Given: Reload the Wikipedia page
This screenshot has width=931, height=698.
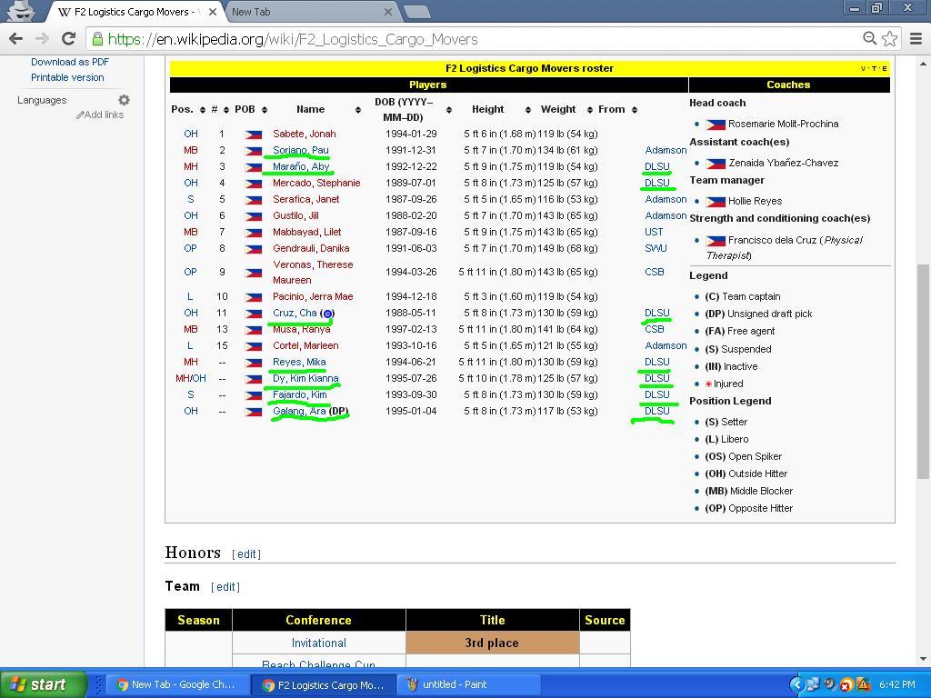Looking at the screenshot, I should (x=68, y=39).
